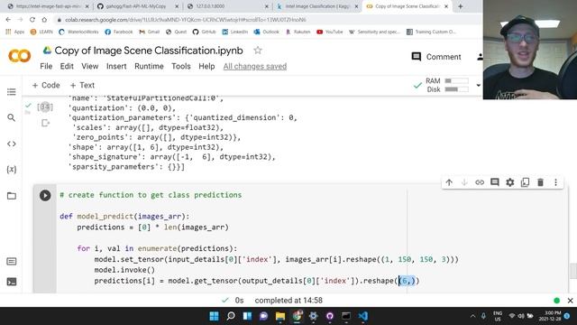Close the execution status bar with X
Screen dimensions: 577x325
pyautogui.click(x=570, y=301)
